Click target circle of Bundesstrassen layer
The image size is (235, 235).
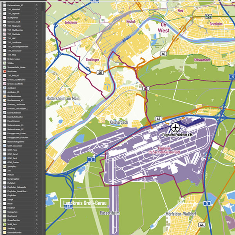[x=36, y=96]
